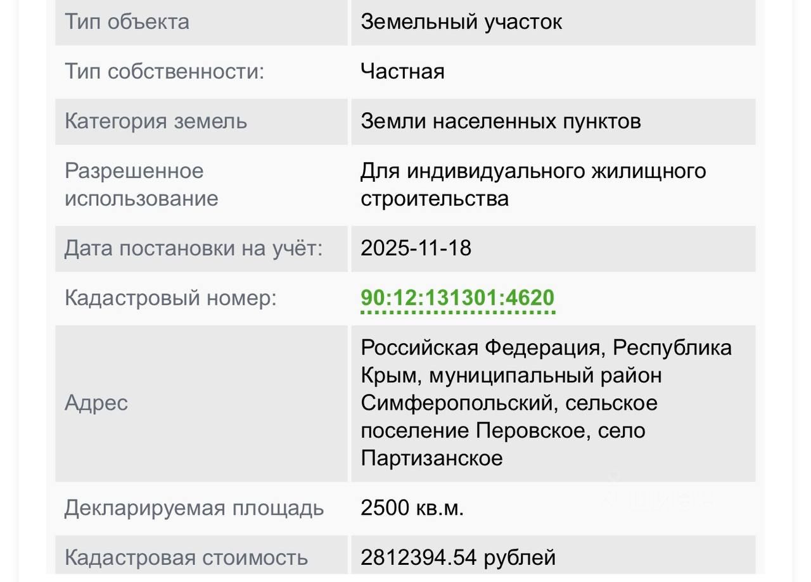Image resolution: width=811 pixels, height=582 pixels.
Task: Click the 'Разрешенное использование' label
Action: pyautogui.click(x=141, y=184)
